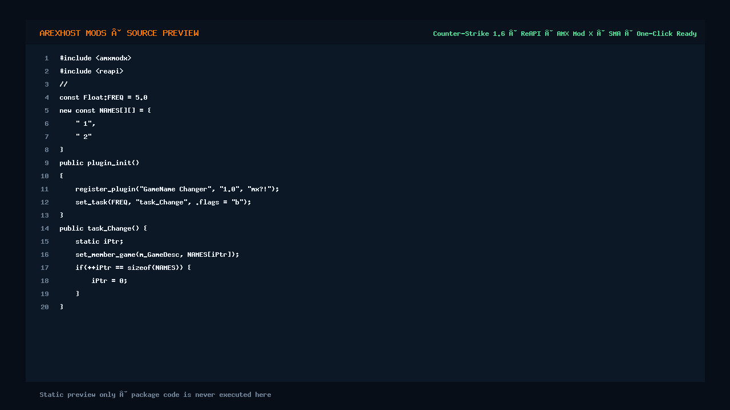Image resolution: width=730 pixels, height=410 pixels.
Task: Click code line '#include <reapi>'
Action: pyautogui.click(x=91, y=71)
